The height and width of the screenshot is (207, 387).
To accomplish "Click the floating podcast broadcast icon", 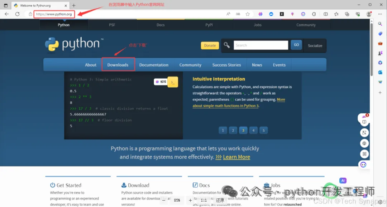I will 364,143.
